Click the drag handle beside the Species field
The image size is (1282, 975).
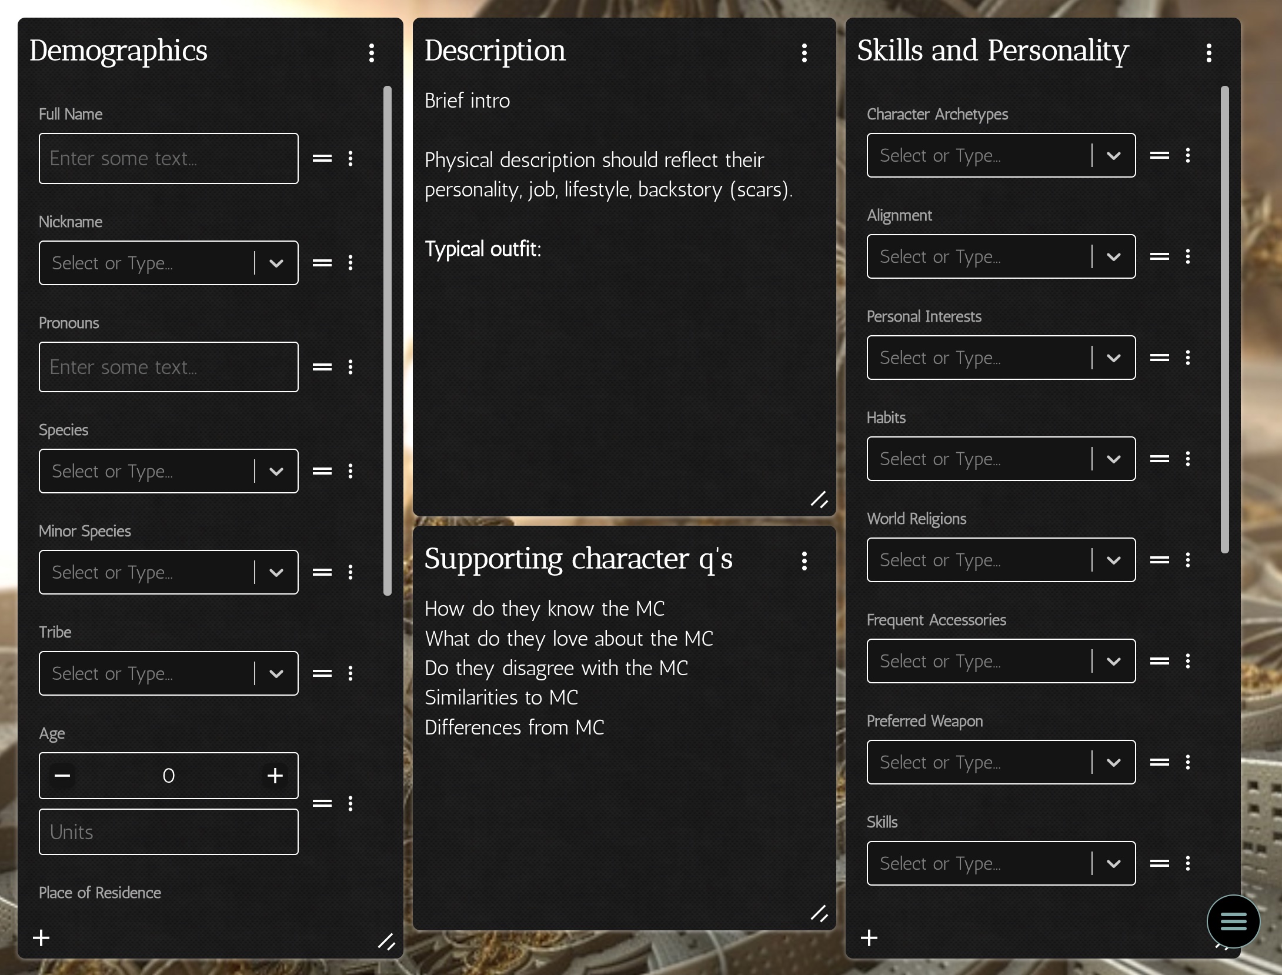(322, 470)
